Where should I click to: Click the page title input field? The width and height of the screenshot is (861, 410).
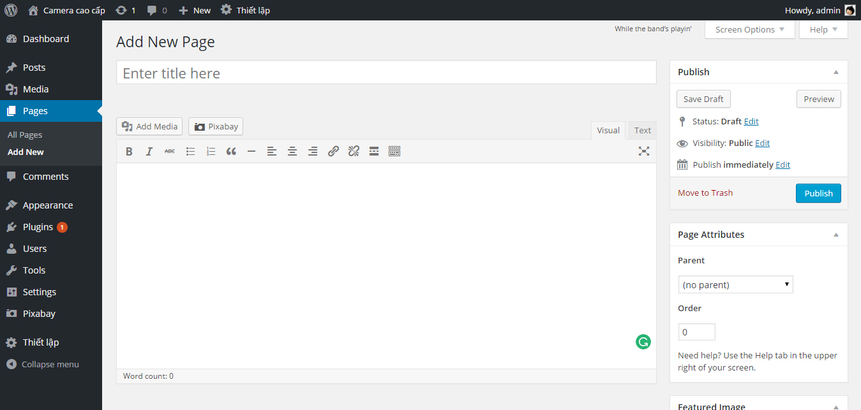pos(386,73)
